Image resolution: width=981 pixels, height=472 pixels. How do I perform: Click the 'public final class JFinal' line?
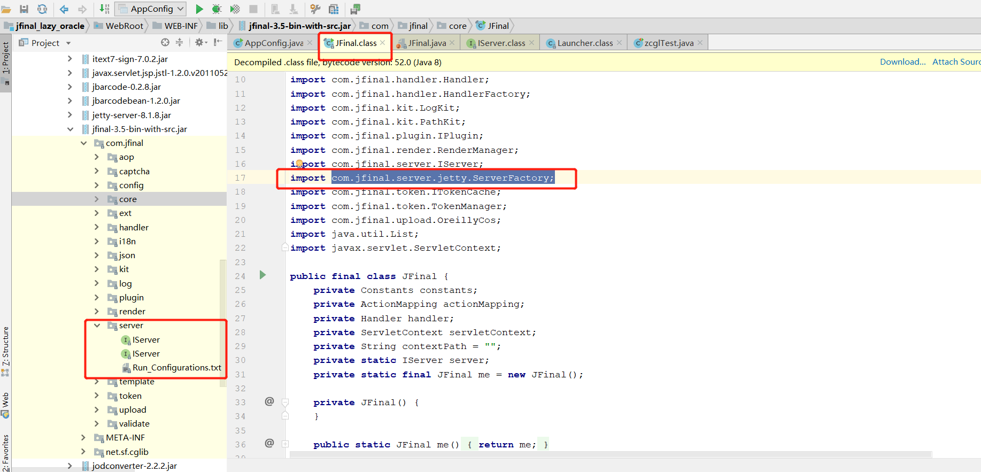tap(369, 276)
